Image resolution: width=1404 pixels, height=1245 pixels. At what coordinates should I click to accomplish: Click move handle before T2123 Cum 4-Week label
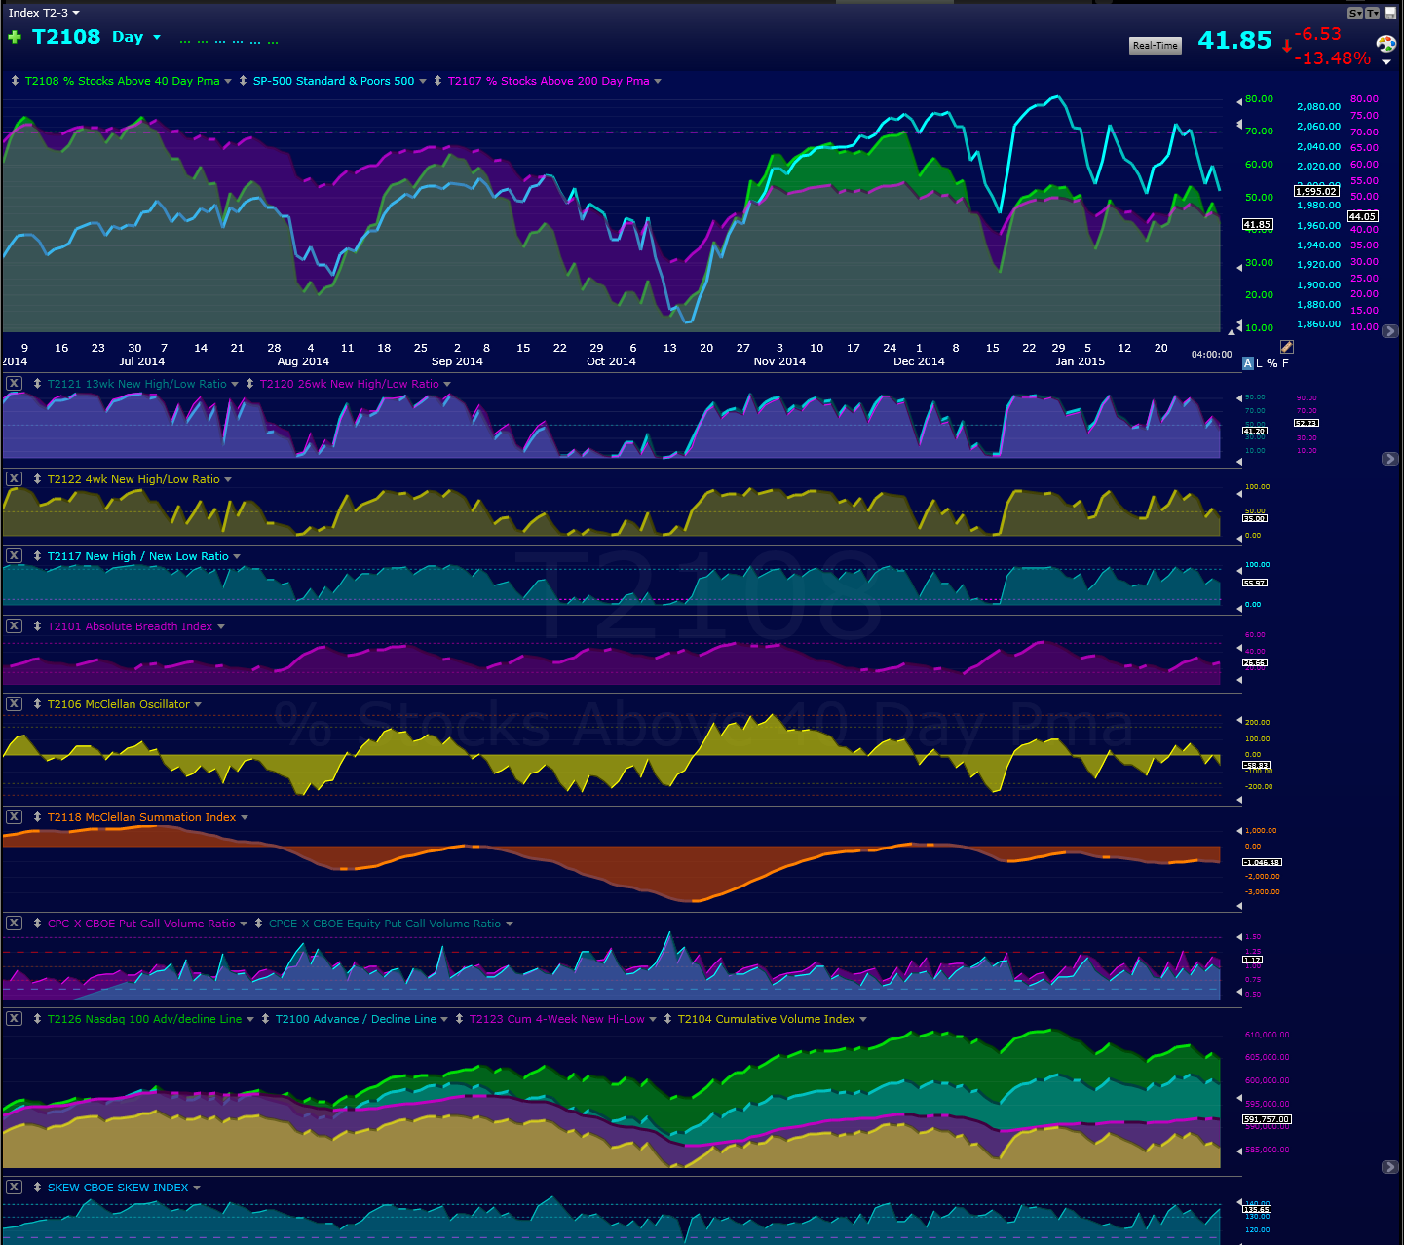tap(459, 1019)
